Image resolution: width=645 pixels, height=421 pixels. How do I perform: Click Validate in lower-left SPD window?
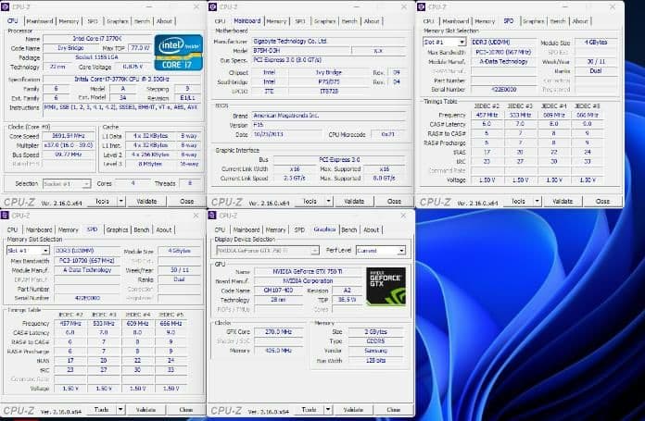(x=145, y=410)
